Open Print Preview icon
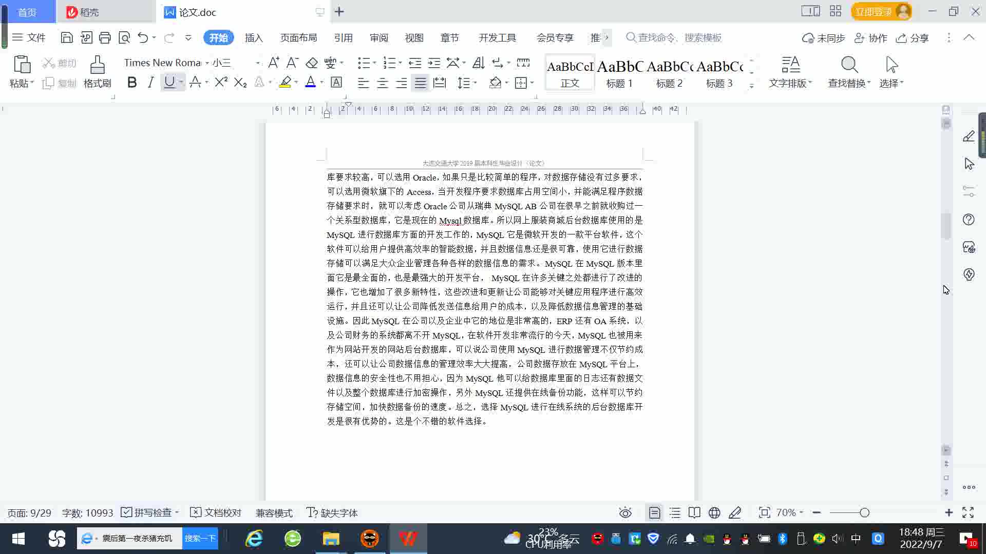 [124, 37]
